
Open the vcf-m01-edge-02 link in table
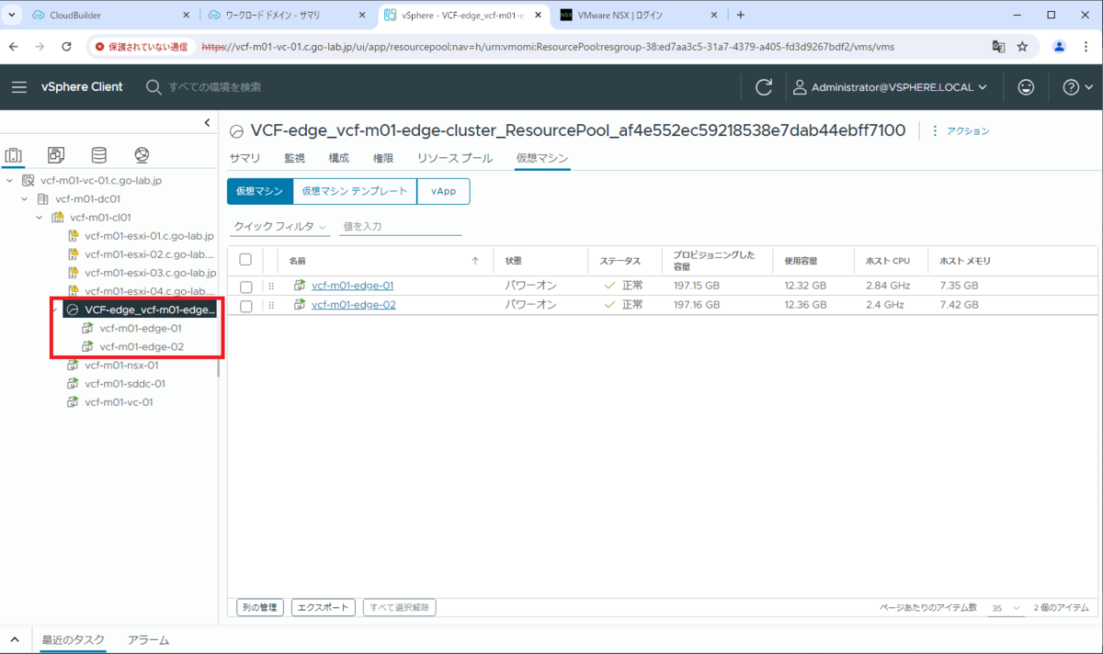[354, 305]
